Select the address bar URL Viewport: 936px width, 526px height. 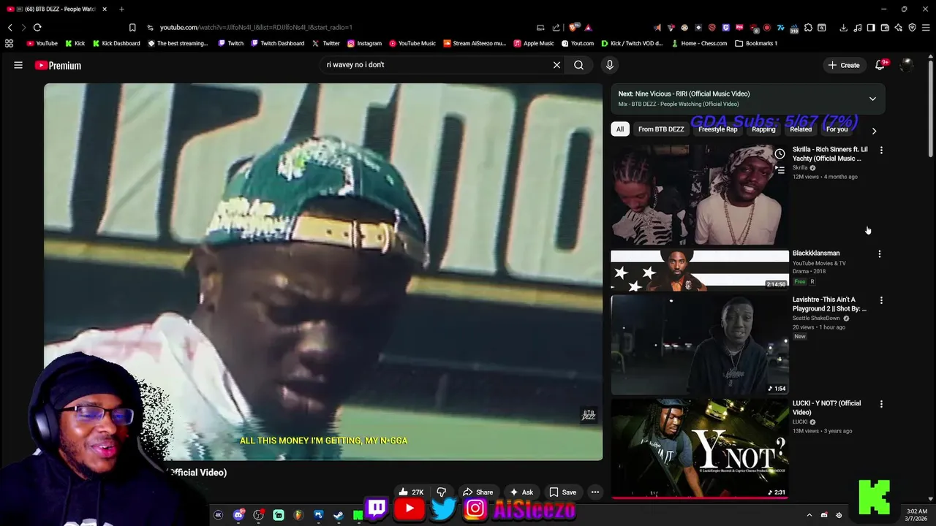(x=256, y=28)
